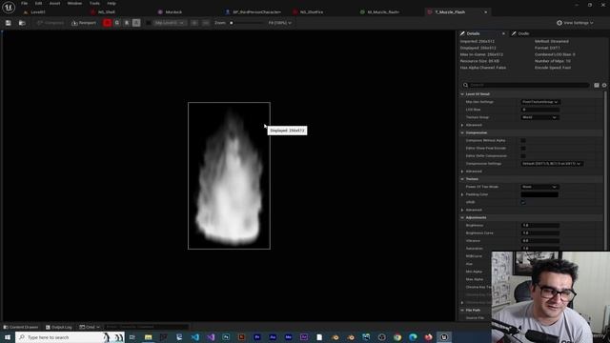Switch to the NS_Shell tab
Viewport: 610px width, 343px height.
click(103, 12)
